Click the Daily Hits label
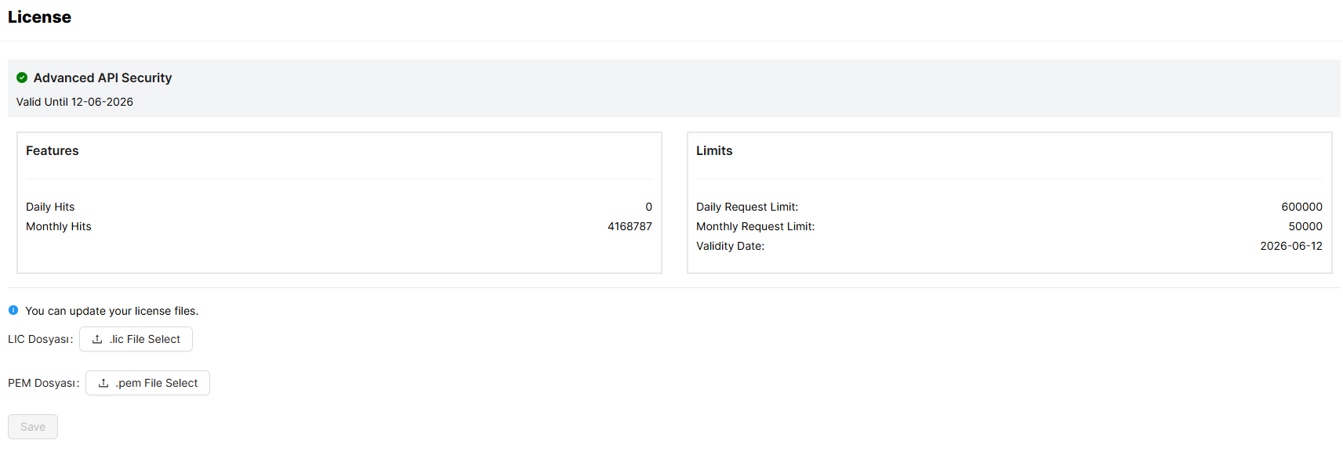This screenshot has height=469, width=1343. (50, 207)
